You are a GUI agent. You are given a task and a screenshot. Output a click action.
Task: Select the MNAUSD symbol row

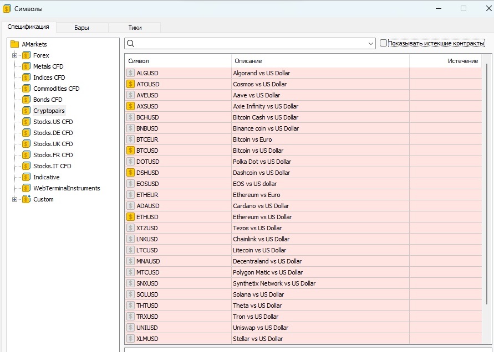pyautogui.click(x=304, y=261)
